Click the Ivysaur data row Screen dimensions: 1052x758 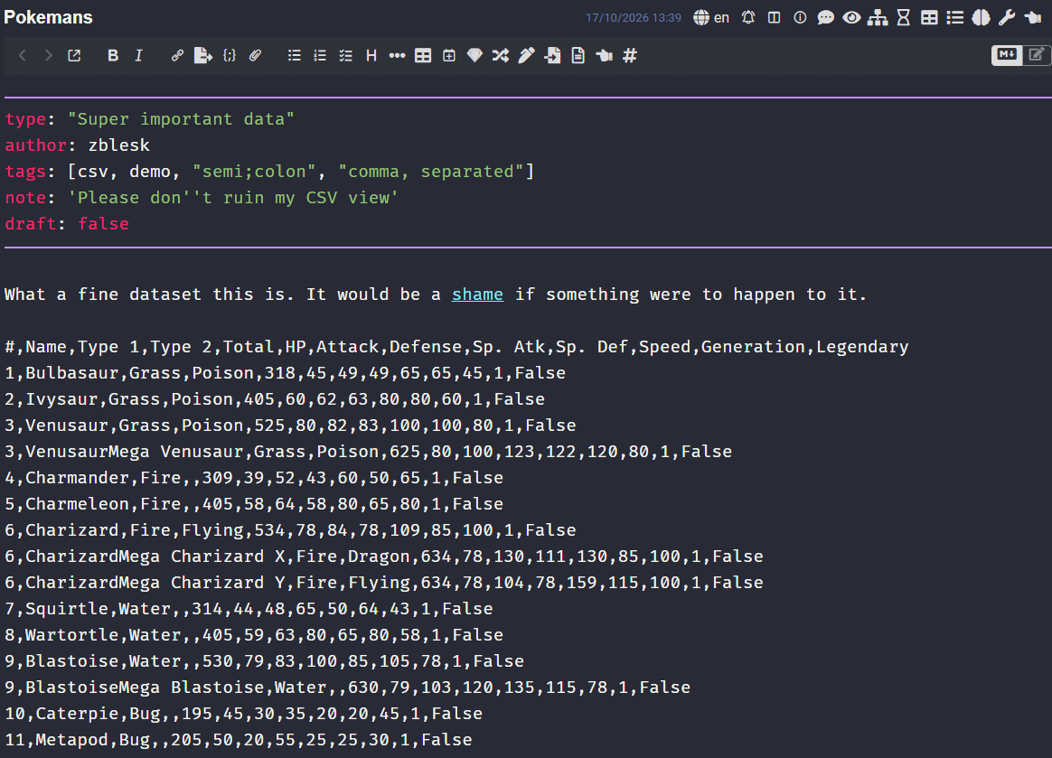coord(275,399)
